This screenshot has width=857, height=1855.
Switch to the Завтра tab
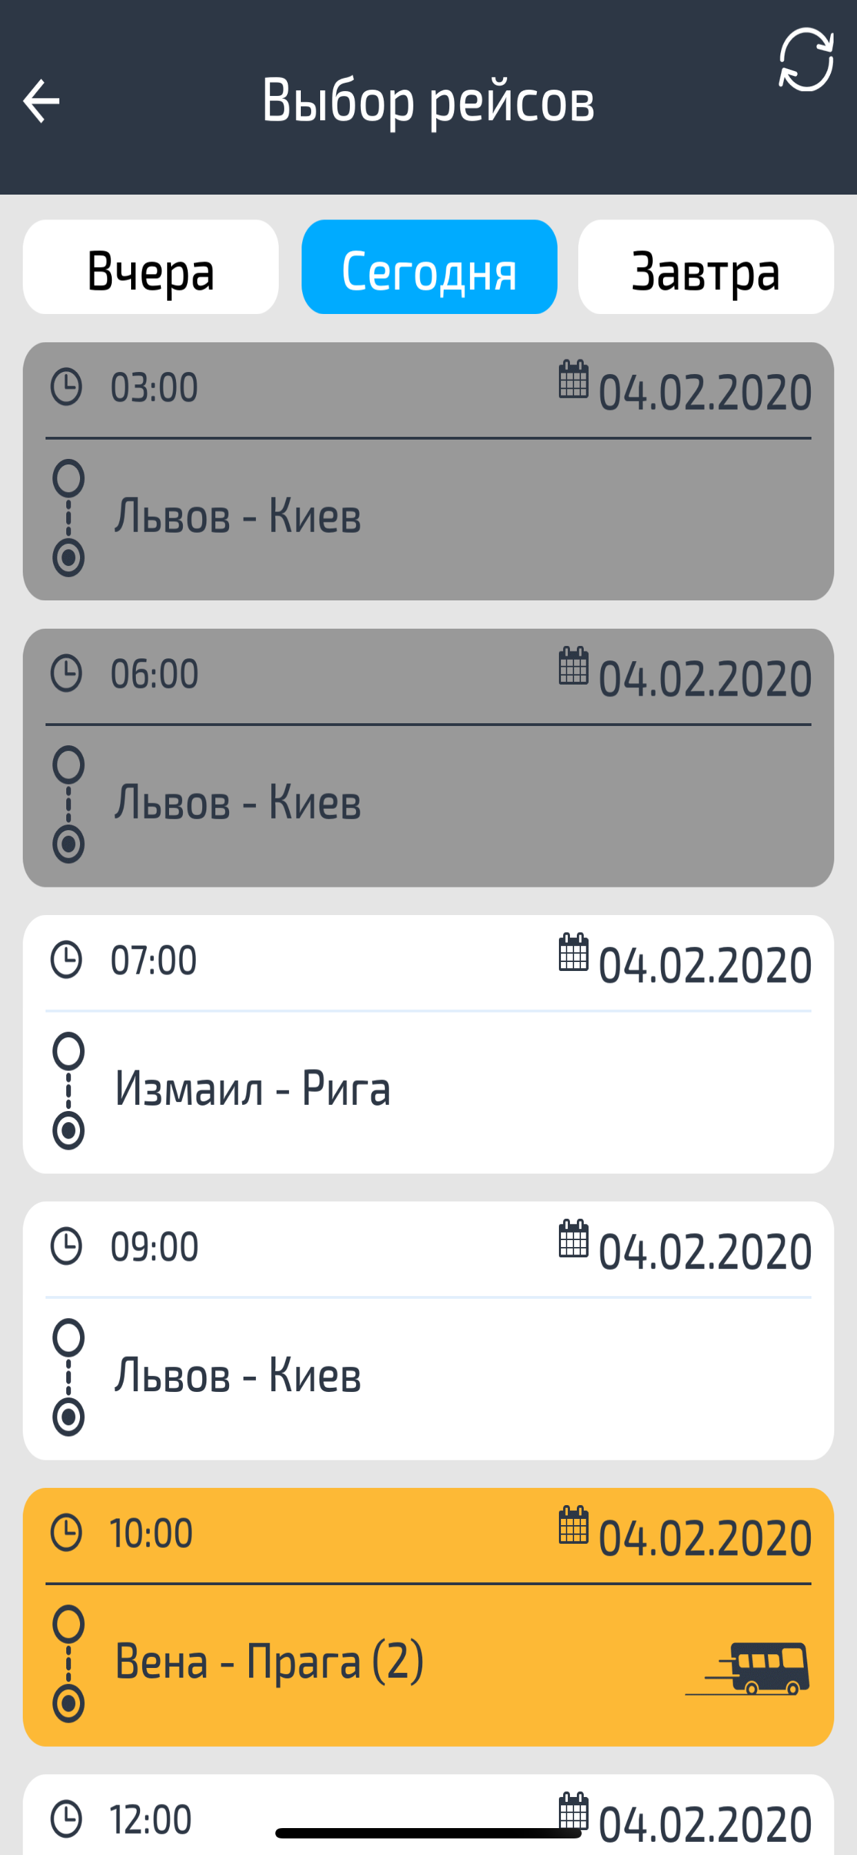[x=706, y=267]
